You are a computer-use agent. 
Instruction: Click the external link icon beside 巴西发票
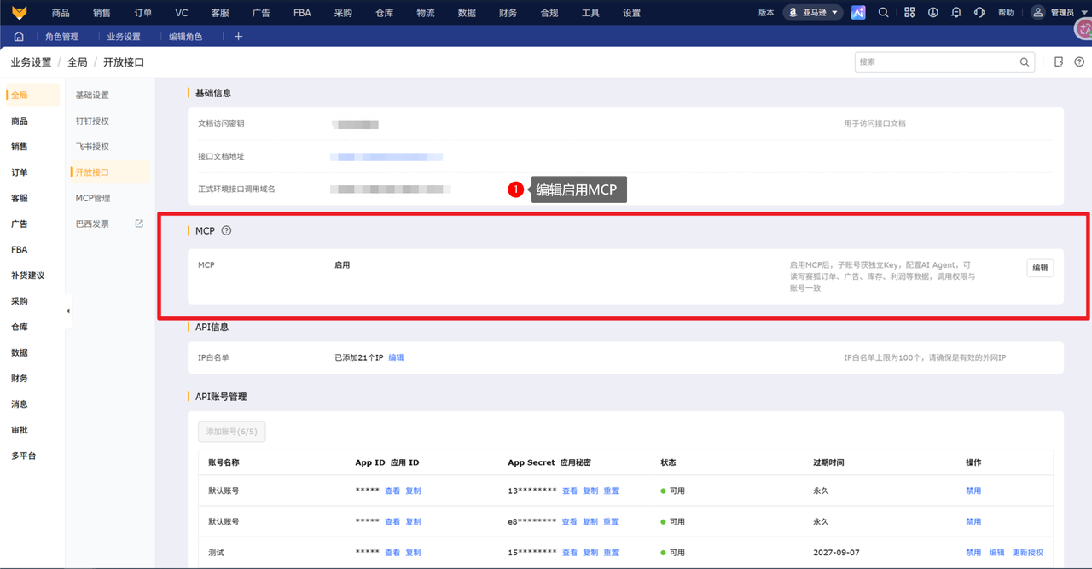[x=139, y=224]
